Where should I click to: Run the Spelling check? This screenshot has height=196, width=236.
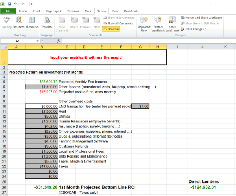[7, 22]
